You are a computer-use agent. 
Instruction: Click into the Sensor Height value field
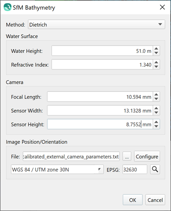pyautogui.click(x=100, y=124)
